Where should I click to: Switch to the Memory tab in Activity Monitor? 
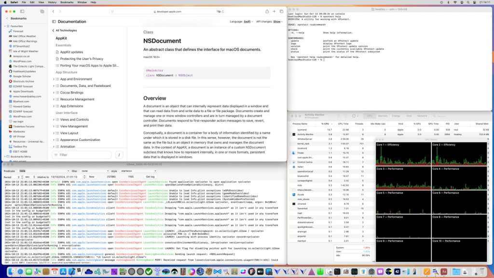tap(383, 116)
